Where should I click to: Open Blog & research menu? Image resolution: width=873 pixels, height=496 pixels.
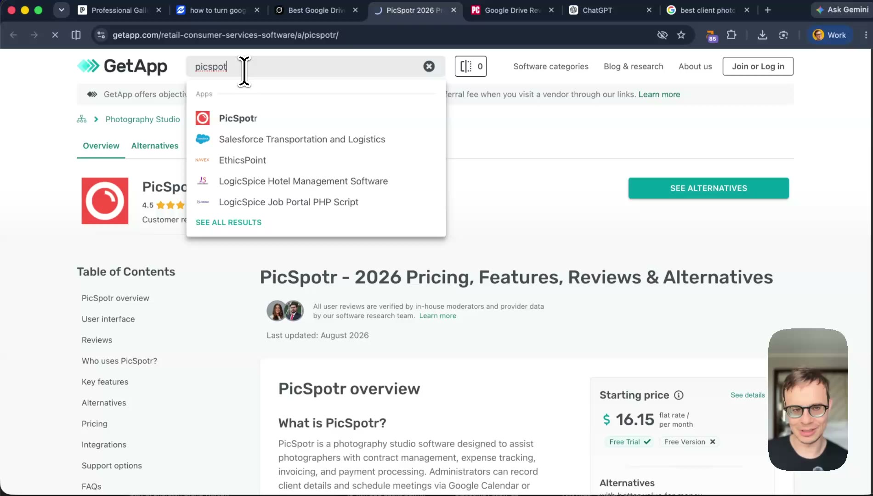click(x=633, y=66)
